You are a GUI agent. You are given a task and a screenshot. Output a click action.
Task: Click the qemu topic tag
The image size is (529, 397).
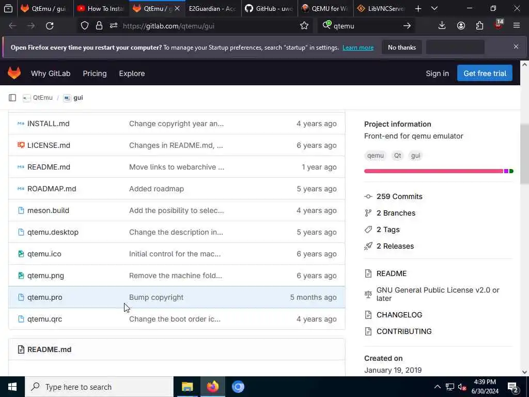pos(375,155)
